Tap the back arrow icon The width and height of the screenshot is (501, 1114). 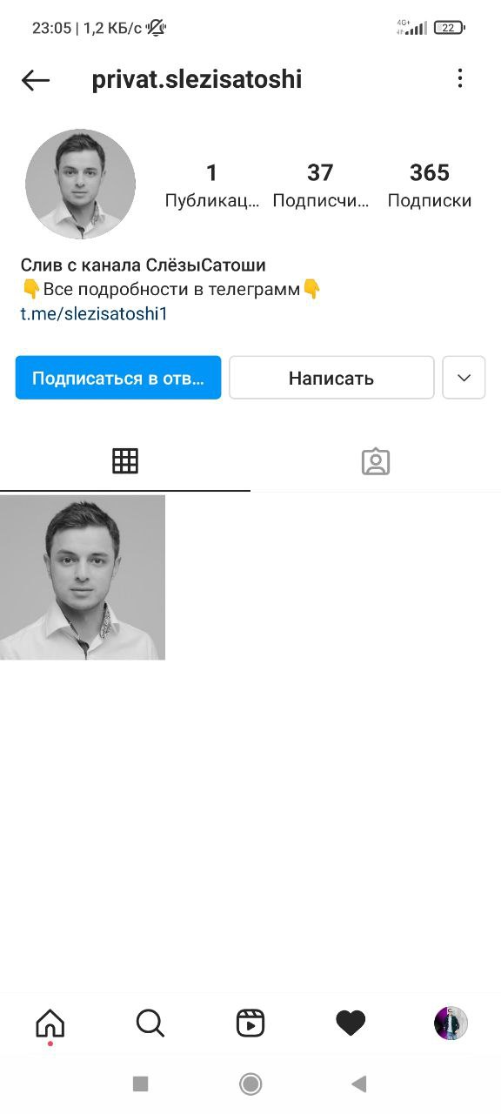pos(36,80)
